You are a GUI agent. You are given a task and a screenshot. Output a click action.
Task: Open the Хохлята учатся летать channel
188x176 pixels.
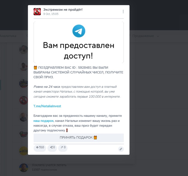49,165
